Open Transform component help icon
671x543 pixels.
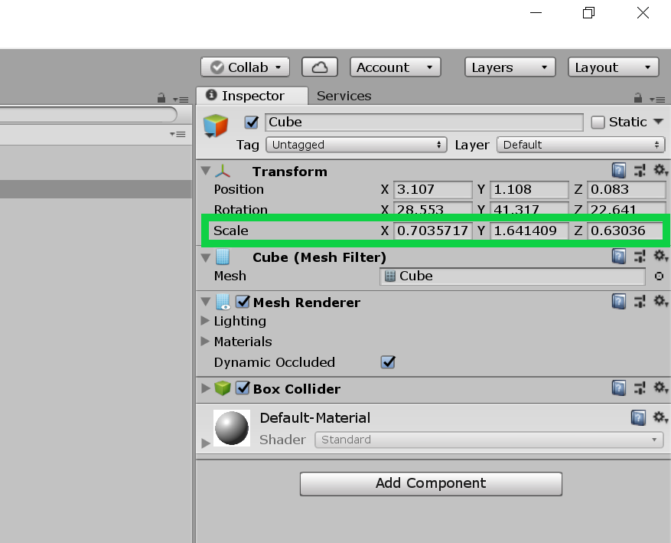(x=619, y=171)
